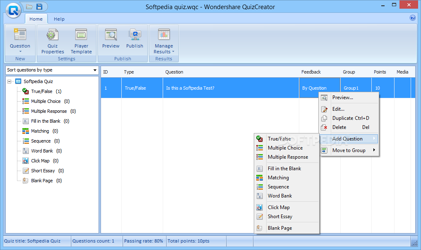Select Sequence icon in the tree

tap(26, 141)
